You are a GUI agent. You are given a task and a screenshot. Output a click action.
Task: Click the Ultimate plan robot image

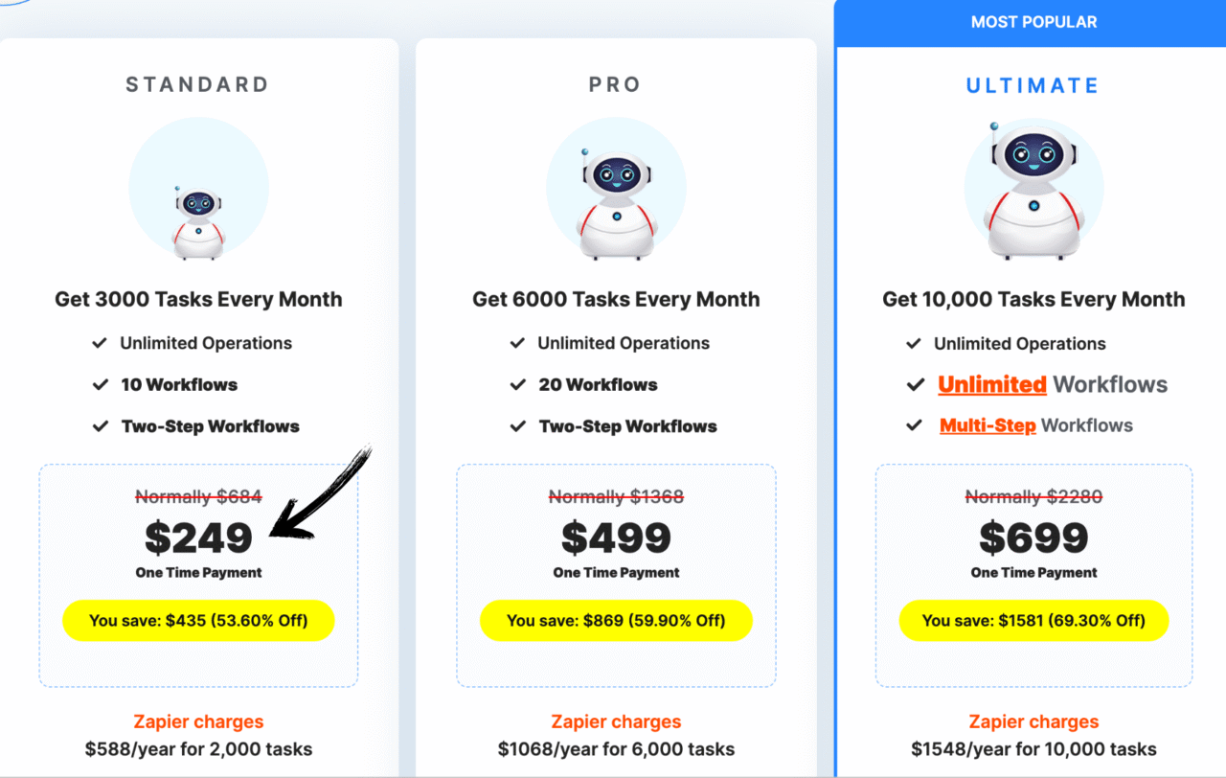point(1033,190)
